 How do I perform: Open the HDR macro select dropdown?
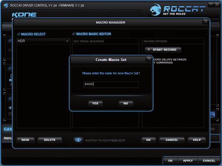67,41
